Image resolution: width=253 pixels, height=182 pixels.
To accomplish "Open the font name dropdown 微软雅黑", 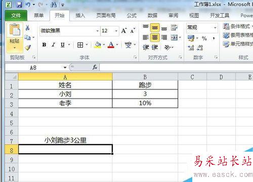I will click(x=97, y=31).
